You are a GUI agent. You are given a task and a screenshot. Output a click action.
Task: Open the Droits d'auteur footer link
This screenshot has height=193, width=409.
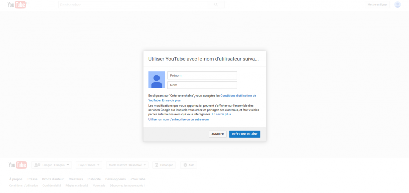pyautogui.click(x=53, y=179)
